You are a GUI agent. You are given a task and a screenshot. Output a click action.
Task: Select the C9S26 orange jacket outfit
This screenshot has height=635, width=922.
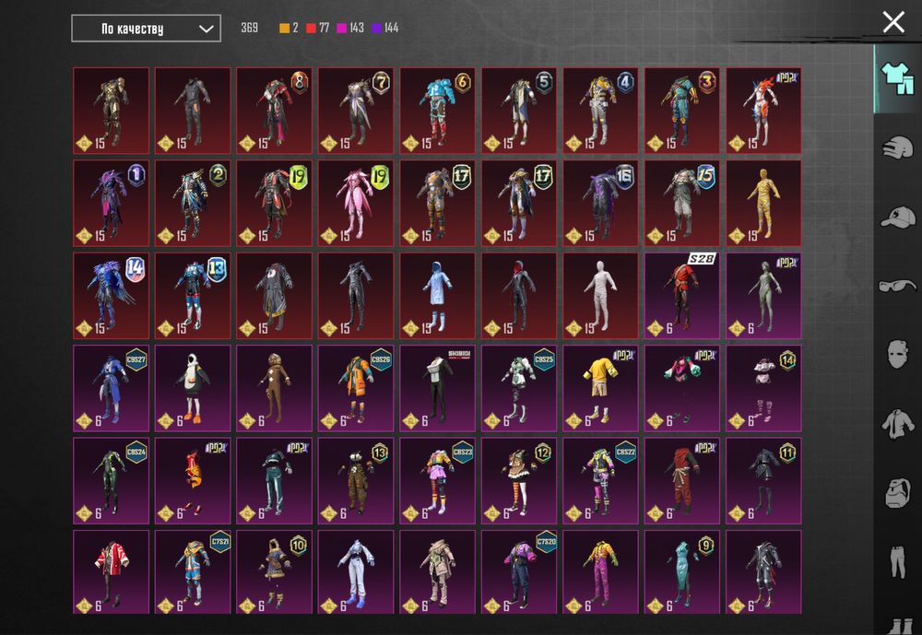point(356,389)
